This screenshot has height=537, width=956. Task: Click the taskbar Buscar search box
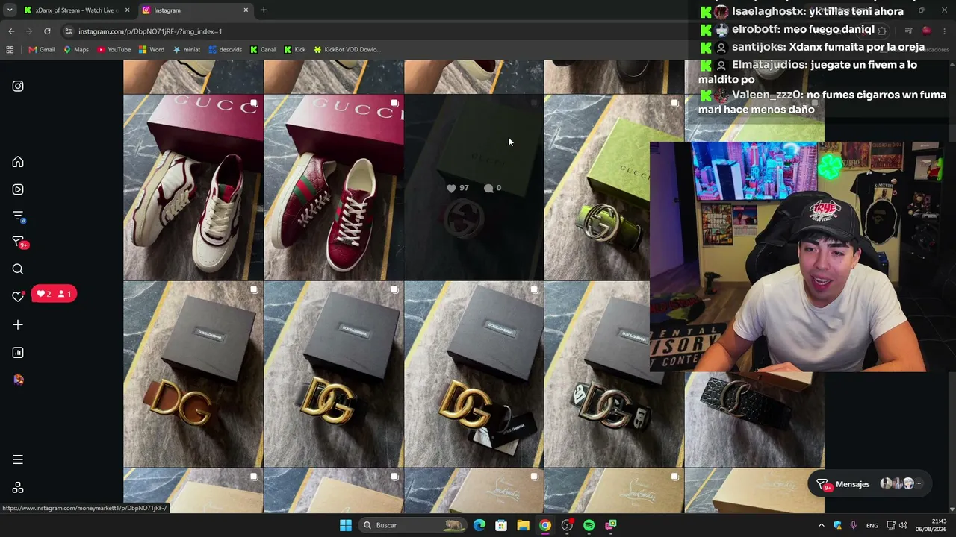[412, 525]
